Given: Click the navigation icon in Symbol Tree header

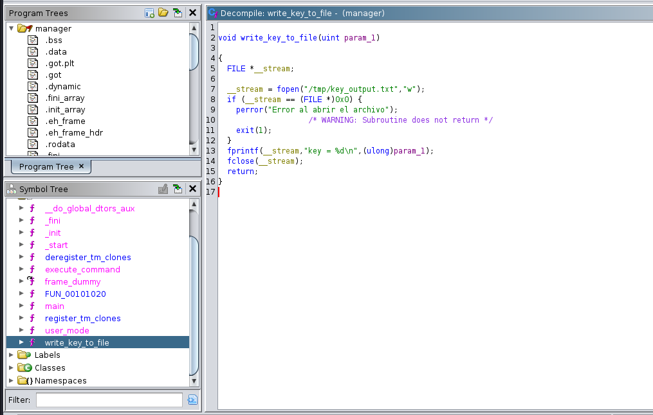Looking at the screenshot, I should (178, 189).
